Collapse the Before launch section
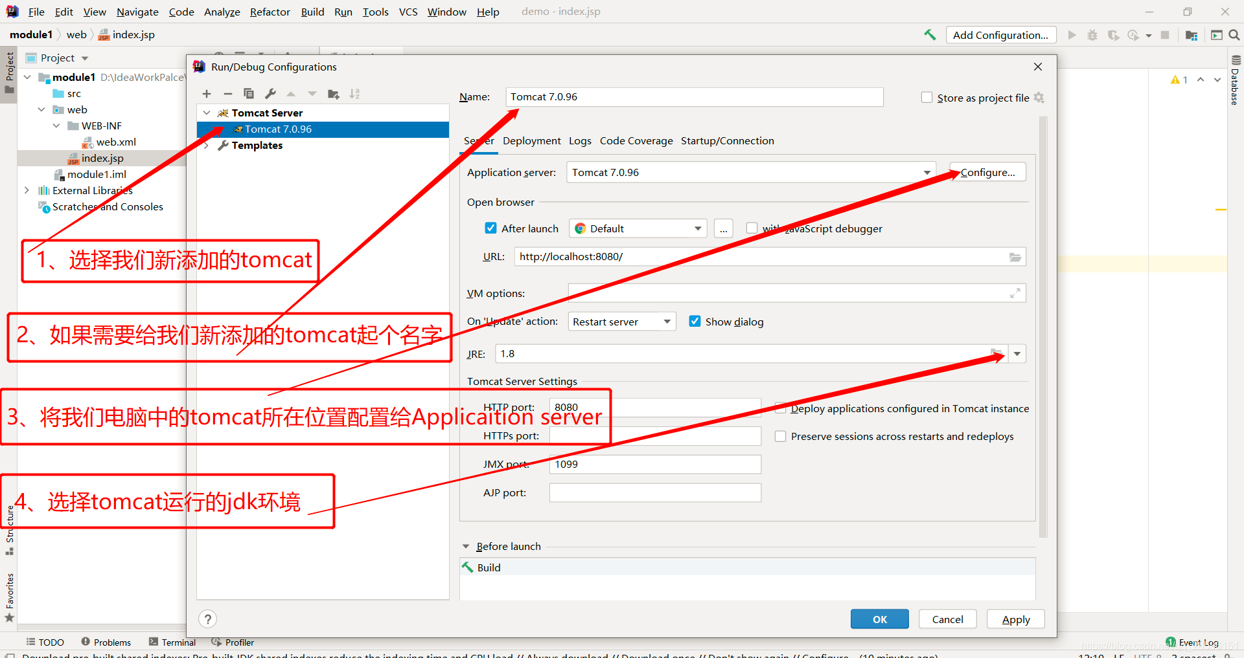The height and width of the screenshot is (658, 1244). point(466,547)
